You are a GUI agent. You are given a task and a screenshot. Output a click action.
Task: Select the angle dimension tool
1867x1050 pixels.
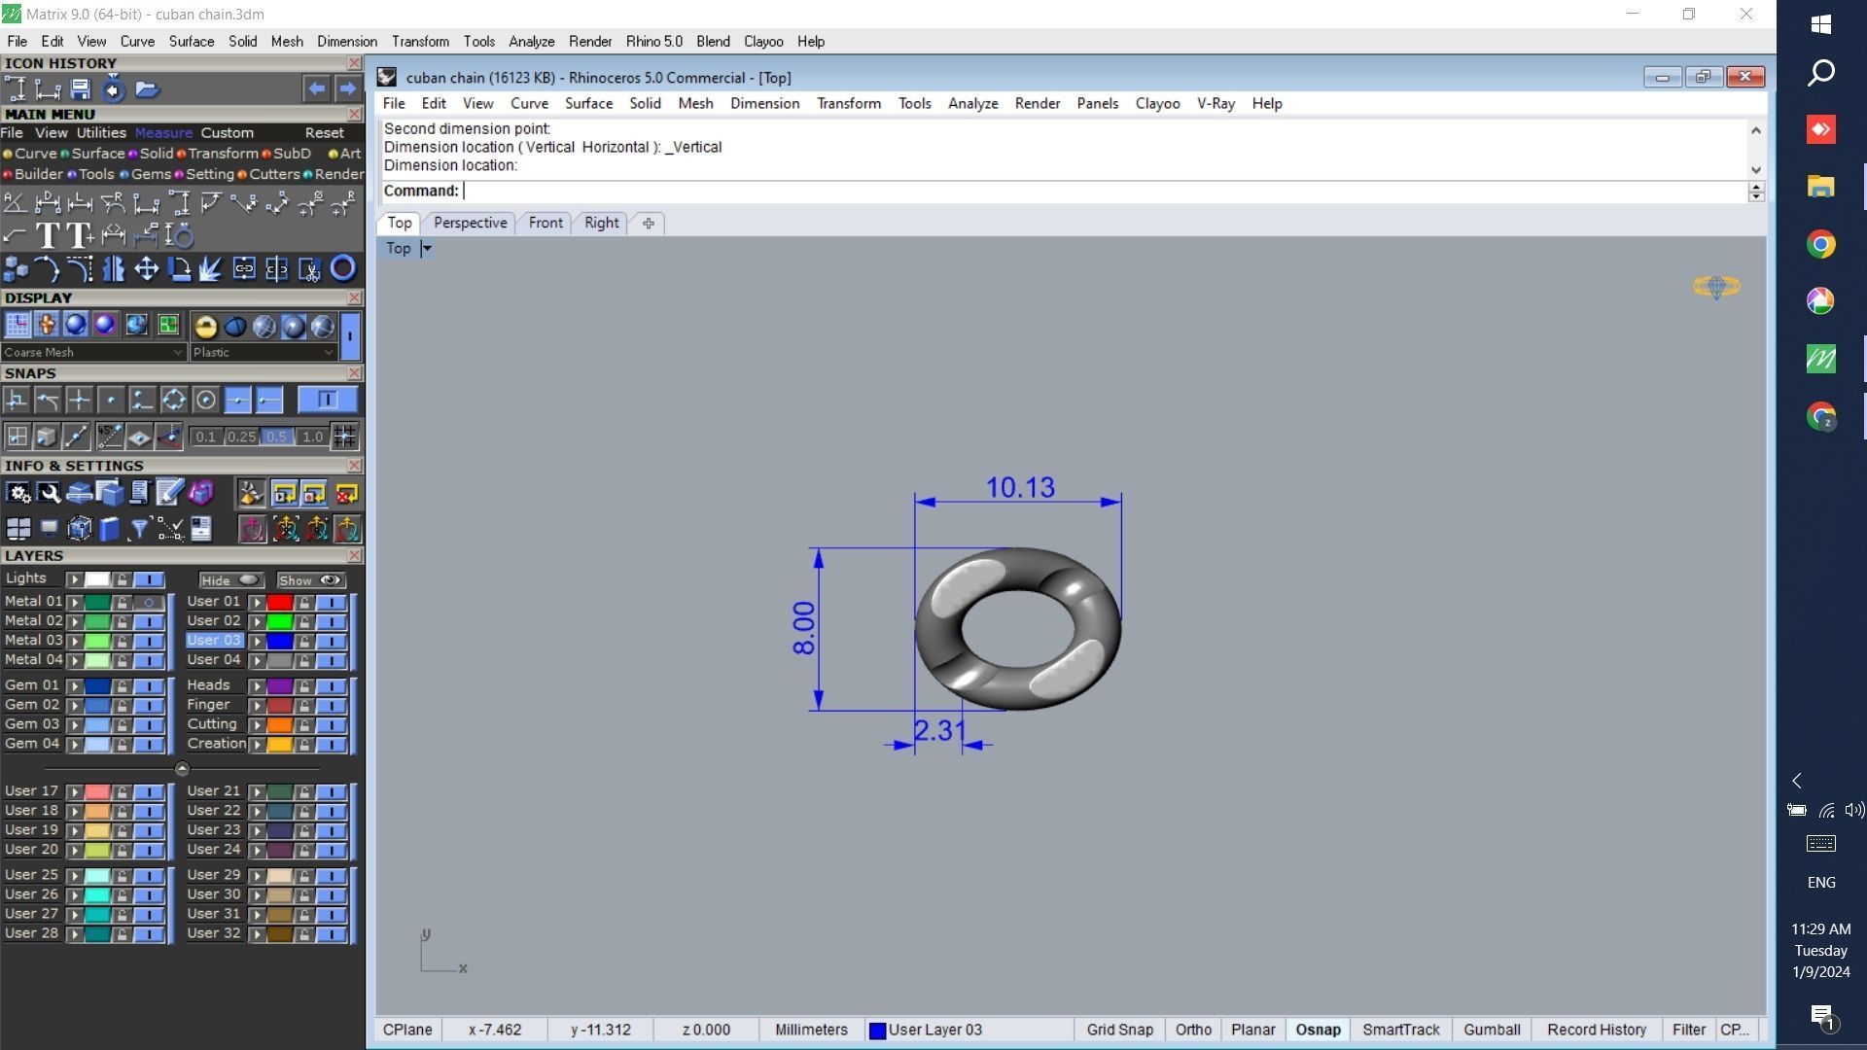[15, 203]
